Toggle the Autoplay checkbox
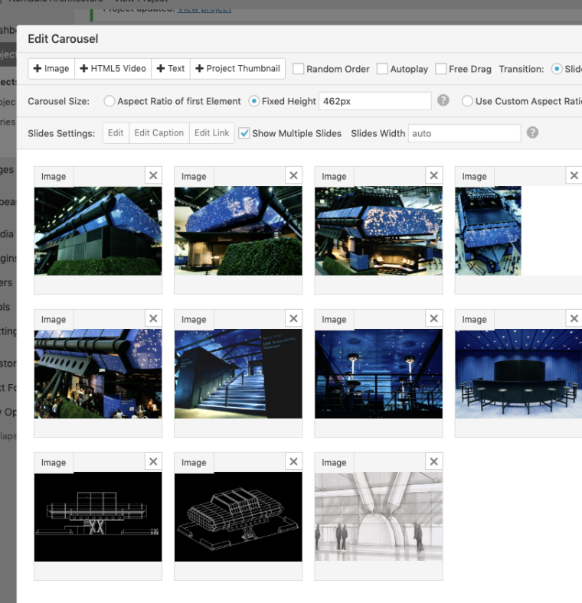Image resolution: width=582 pixels, height=603 pixels. (382, 69)
